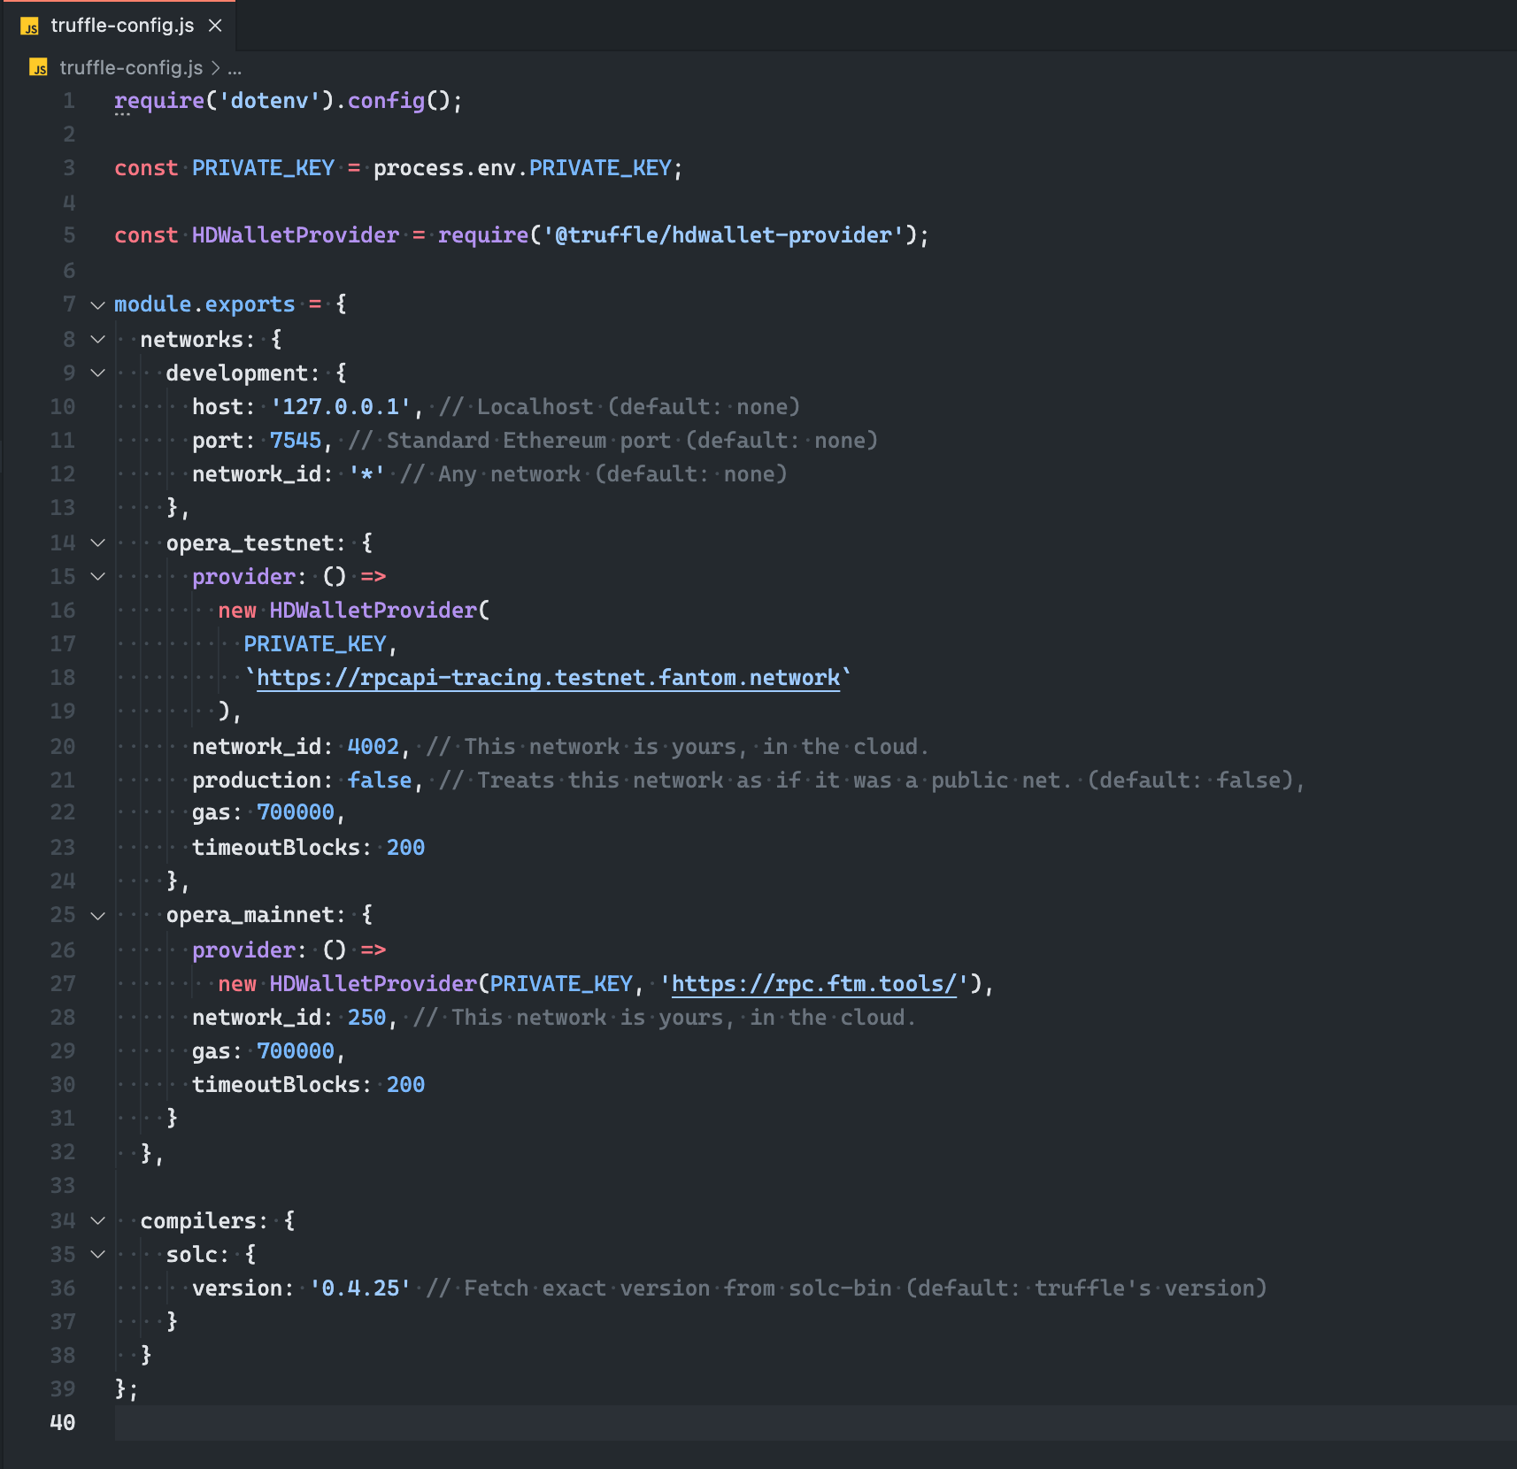
Task: Collapse the solc block
Action: [x=97, y=1255]
